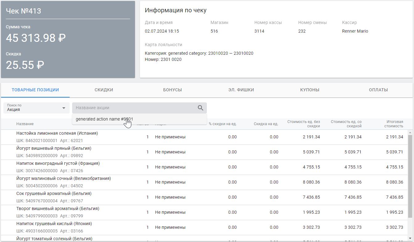Click the vertical scrollbar thumb
The width and height of the screenshot is (414, 242).
410,176
